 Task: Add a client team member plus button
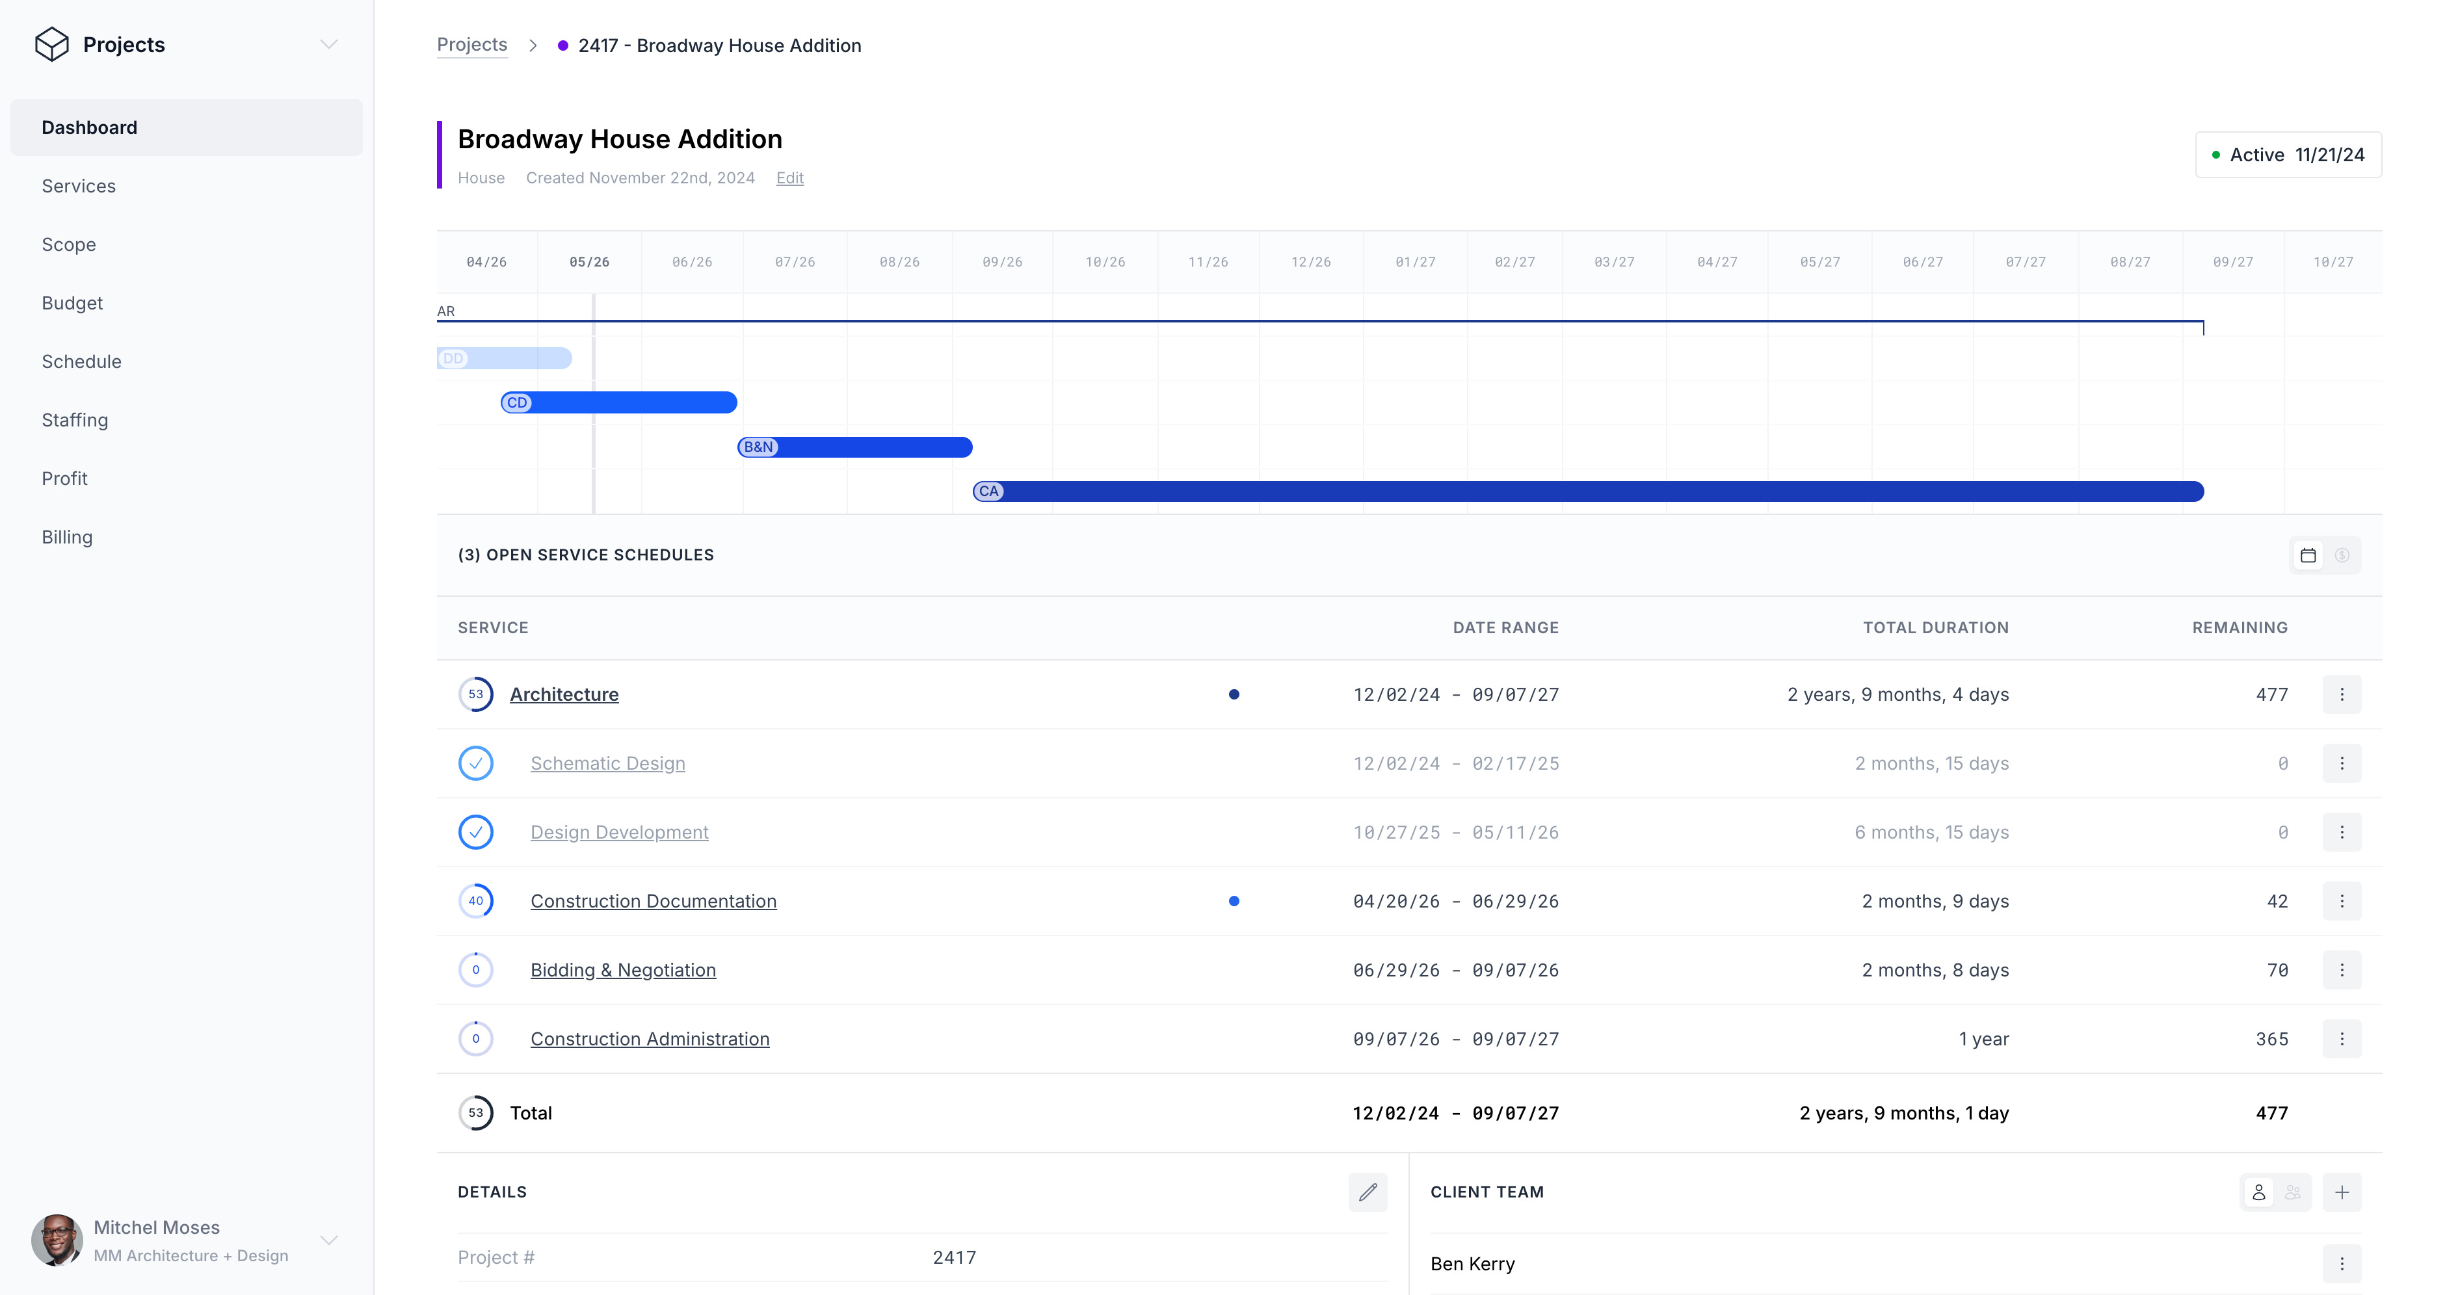coord(2342,1192)
